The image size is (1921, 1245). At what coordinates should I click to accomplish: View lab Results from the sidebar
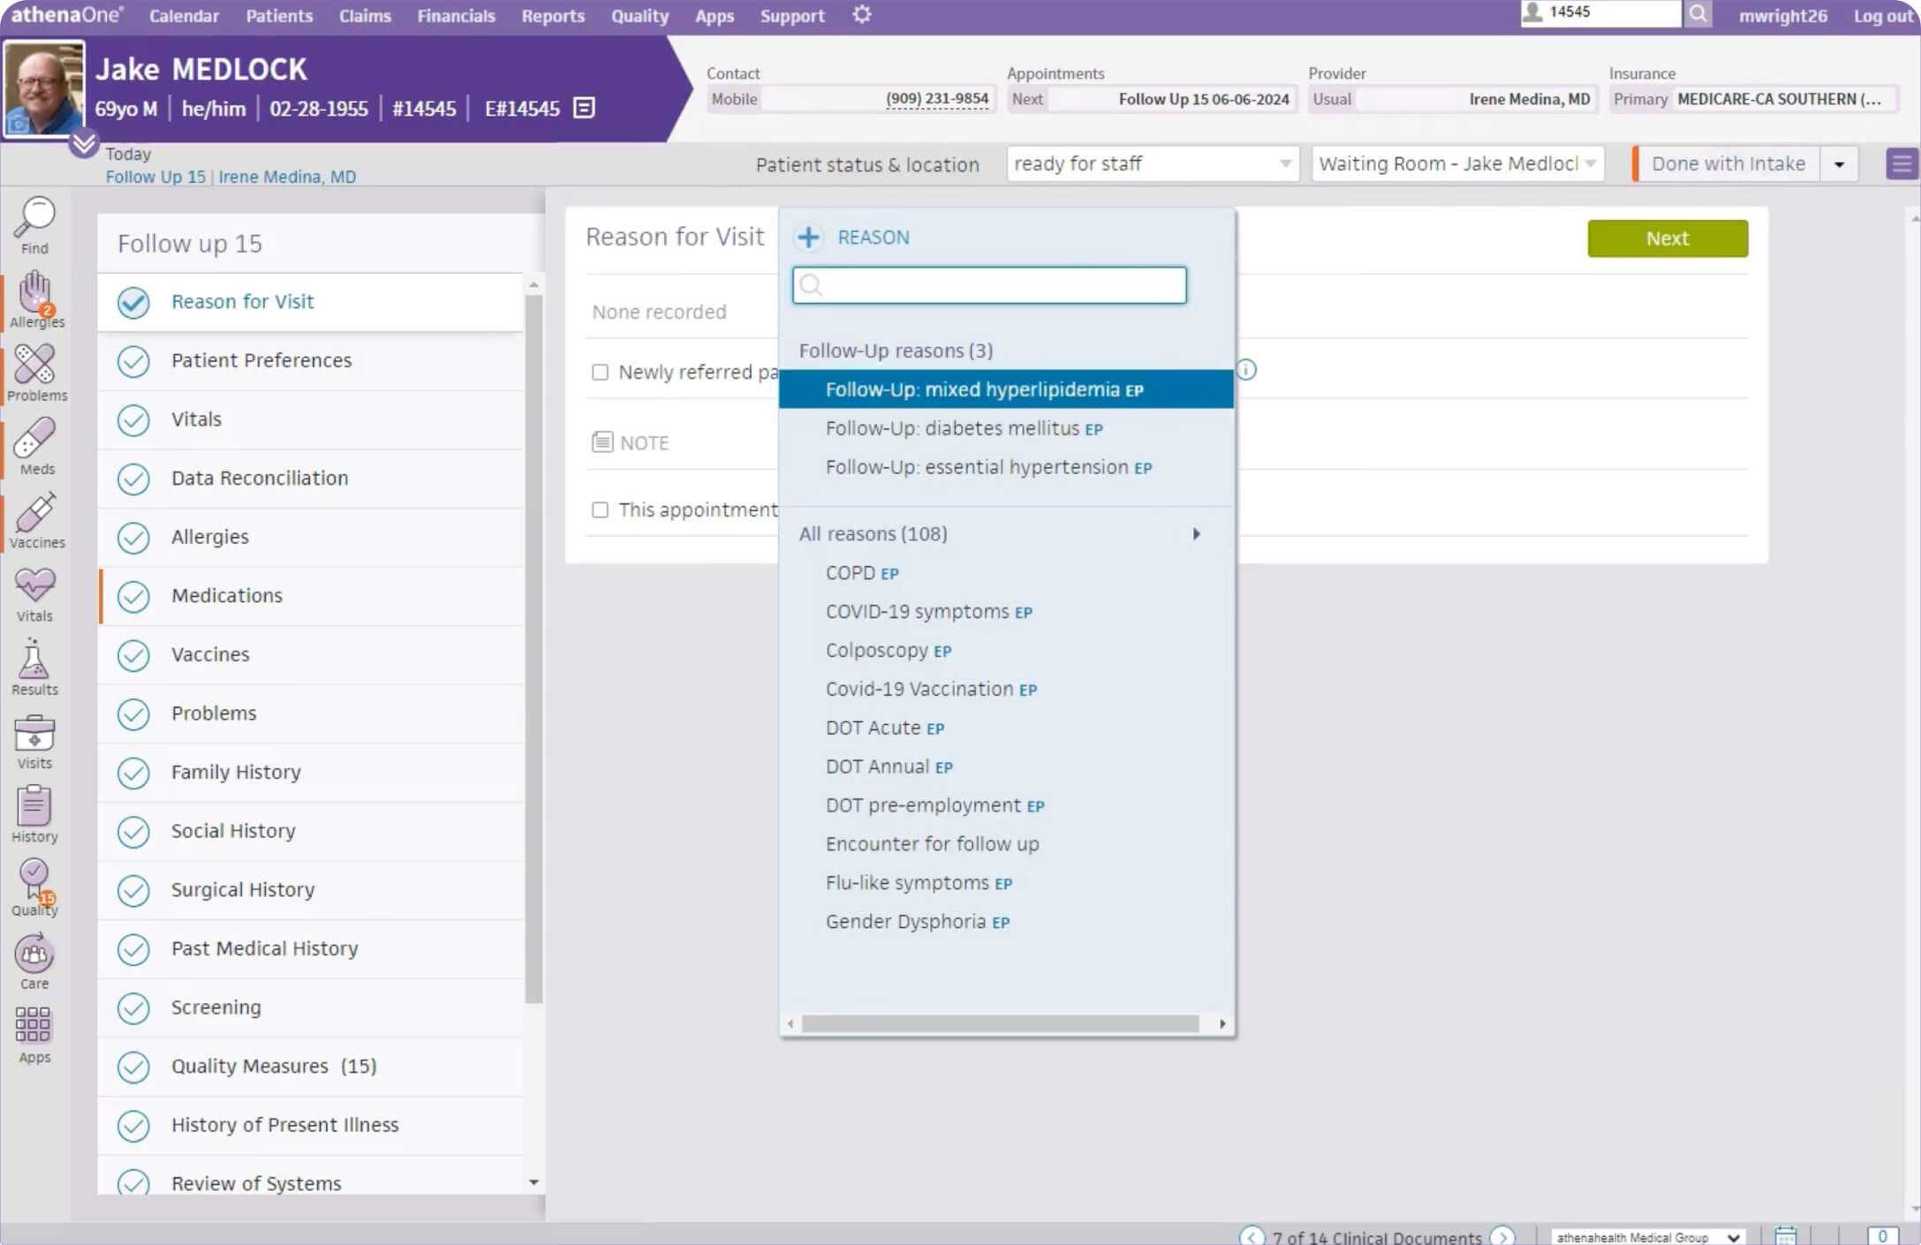(x=34, y=665)
